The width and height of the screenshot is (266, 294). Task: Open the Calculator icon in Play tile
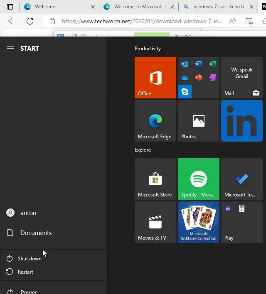242,208
